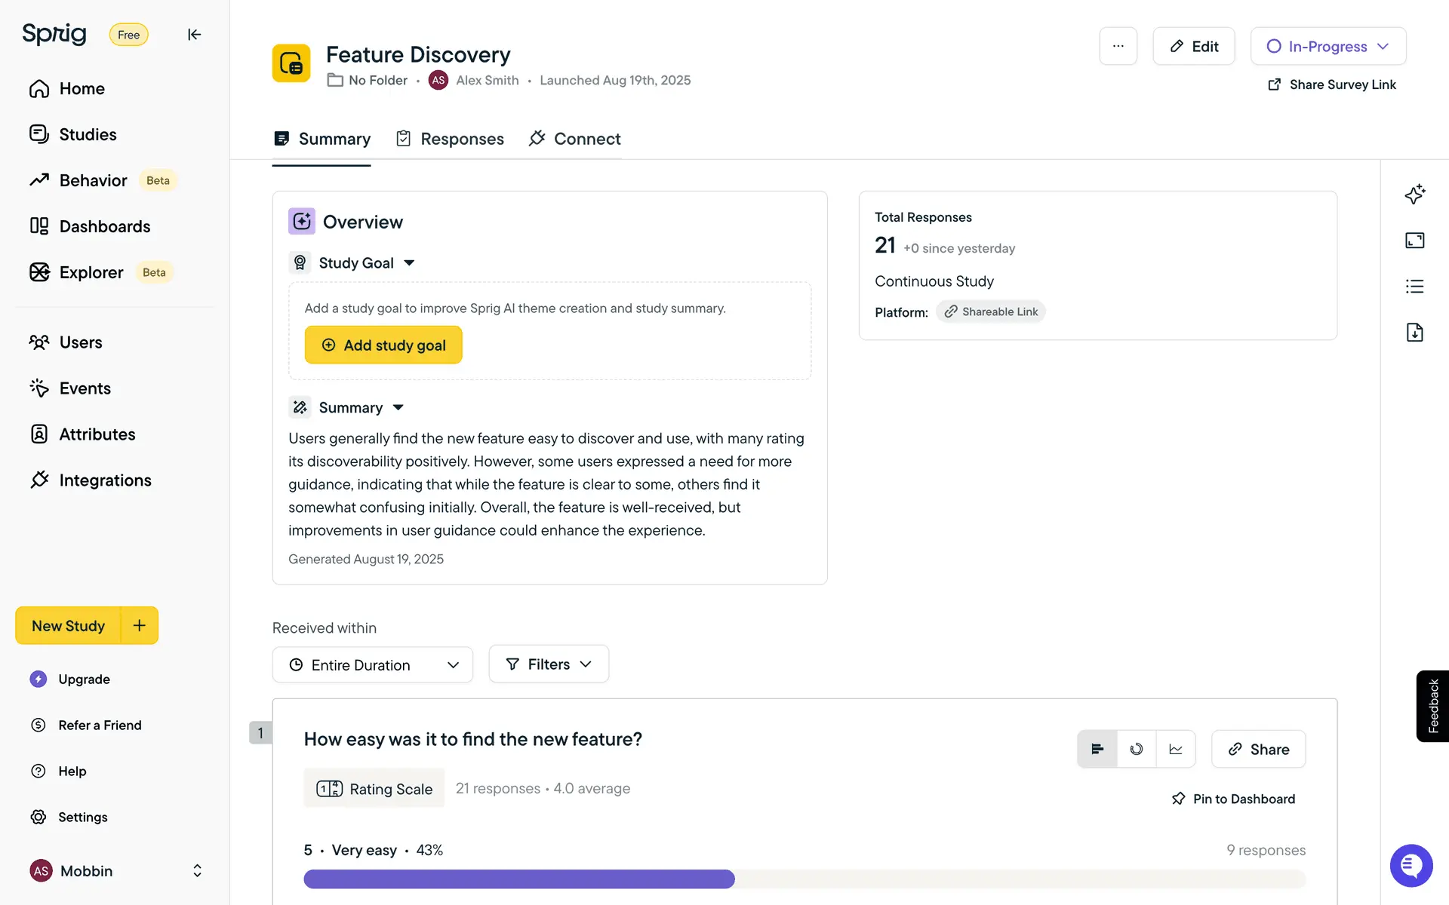Click the export download file icon
The height and width of the screenshot is (905, 1449).
(1414, 333)
